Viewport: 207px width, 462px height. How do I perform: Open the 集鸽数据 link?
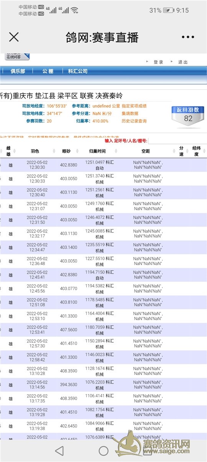tap(130, 114)
